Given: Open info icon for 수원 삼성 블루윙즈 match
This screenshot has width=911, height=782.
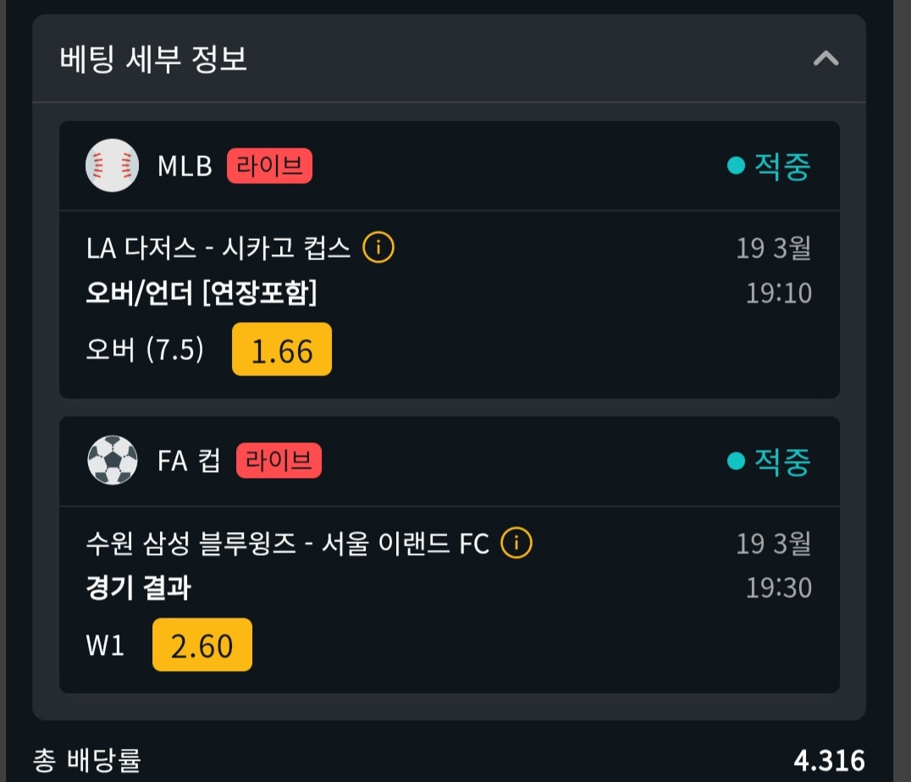Looking at the screenshot, I should 516,543.
